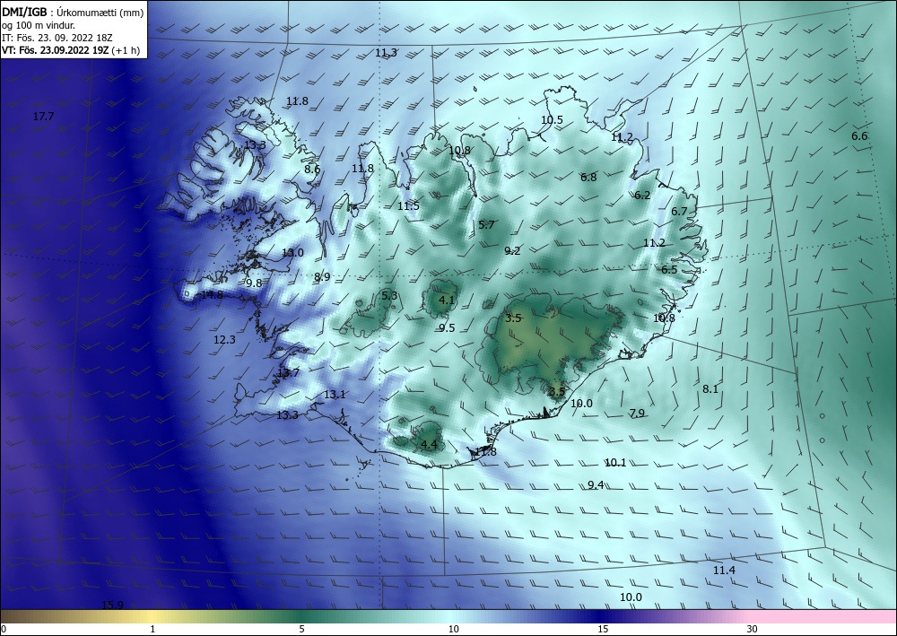Click the 17.7 value over the ocean
The height and width of the screenshot is (636, 897).
pos(43,117)
